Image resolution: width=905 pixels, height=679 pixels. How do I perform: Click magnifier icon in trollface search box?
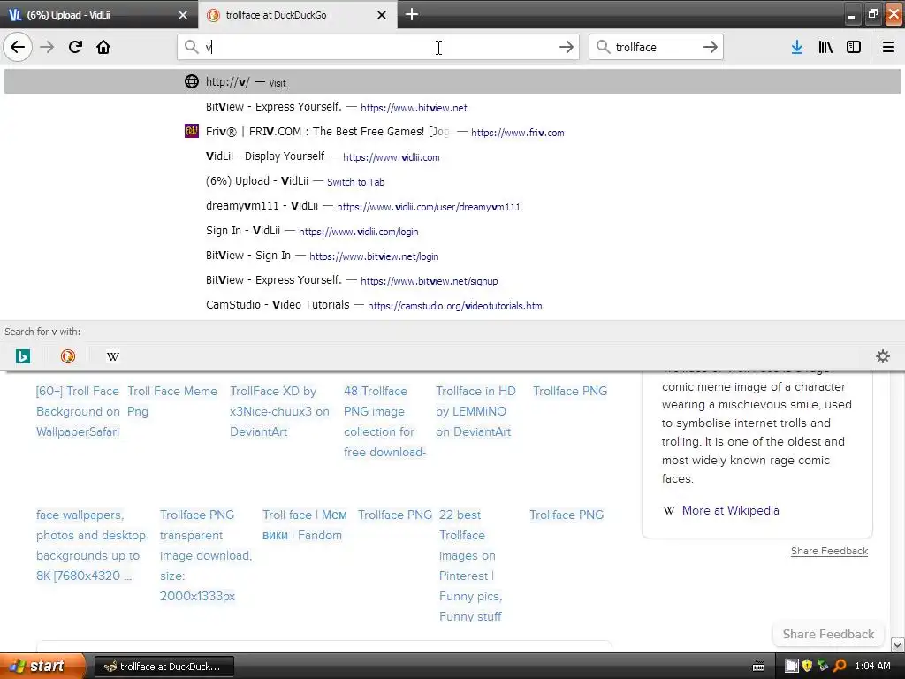click(x=603, y=47)
